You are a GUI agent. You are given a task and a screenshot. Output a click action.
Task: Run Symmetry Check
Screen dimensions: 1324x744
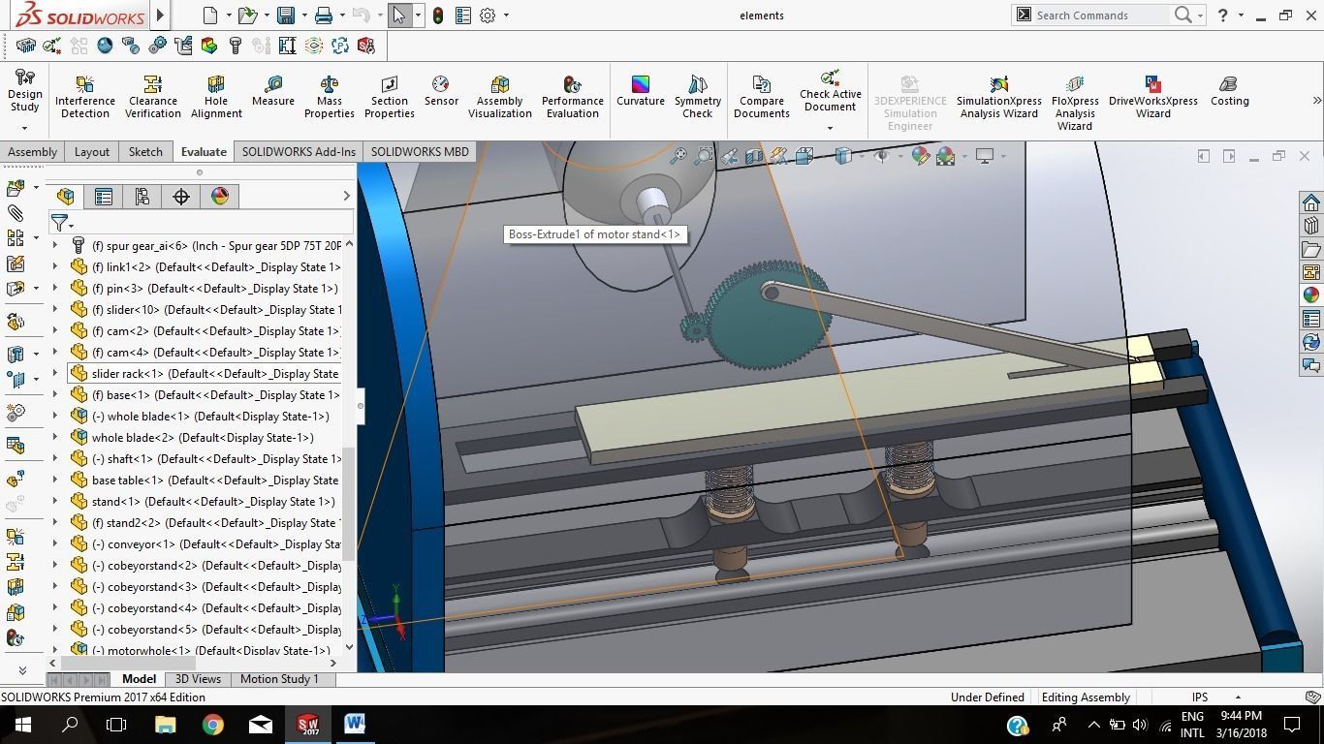click(x=698, y=97)
